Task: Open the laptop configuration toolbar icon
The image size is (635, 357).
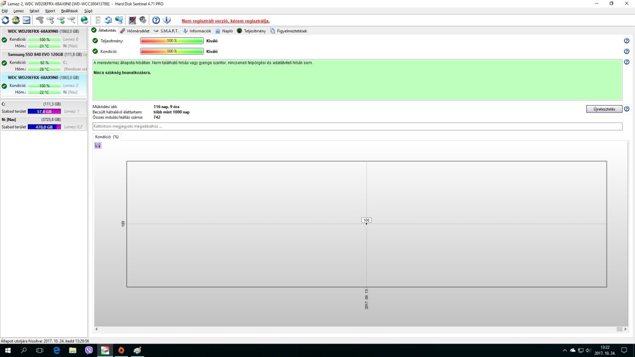Action: (x=132, y=20)
